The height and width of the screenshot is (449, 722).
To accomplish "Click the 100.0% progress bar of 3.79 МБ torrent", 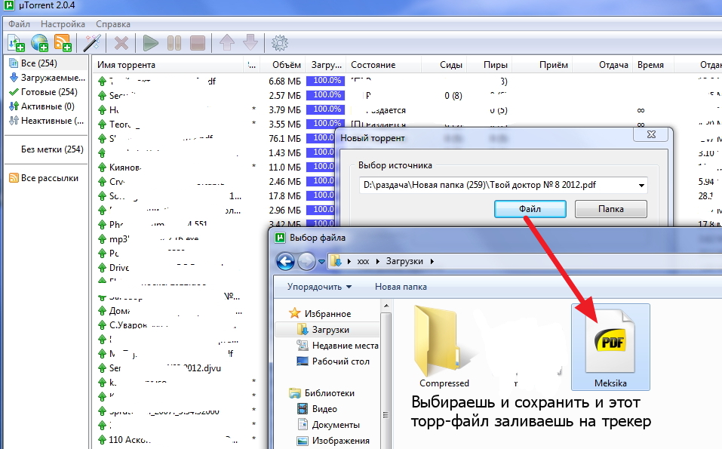I will [x=327, y=109].
